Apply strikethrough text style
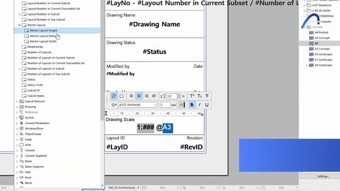340x191 pixels. coord(207,96)
